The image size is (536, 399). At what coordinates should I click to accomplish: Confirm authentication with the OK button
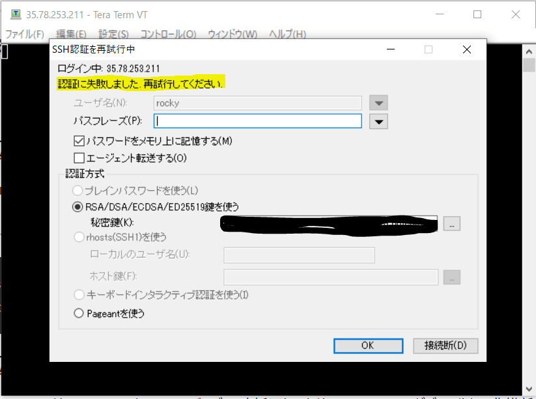click(x=368, y=346)
